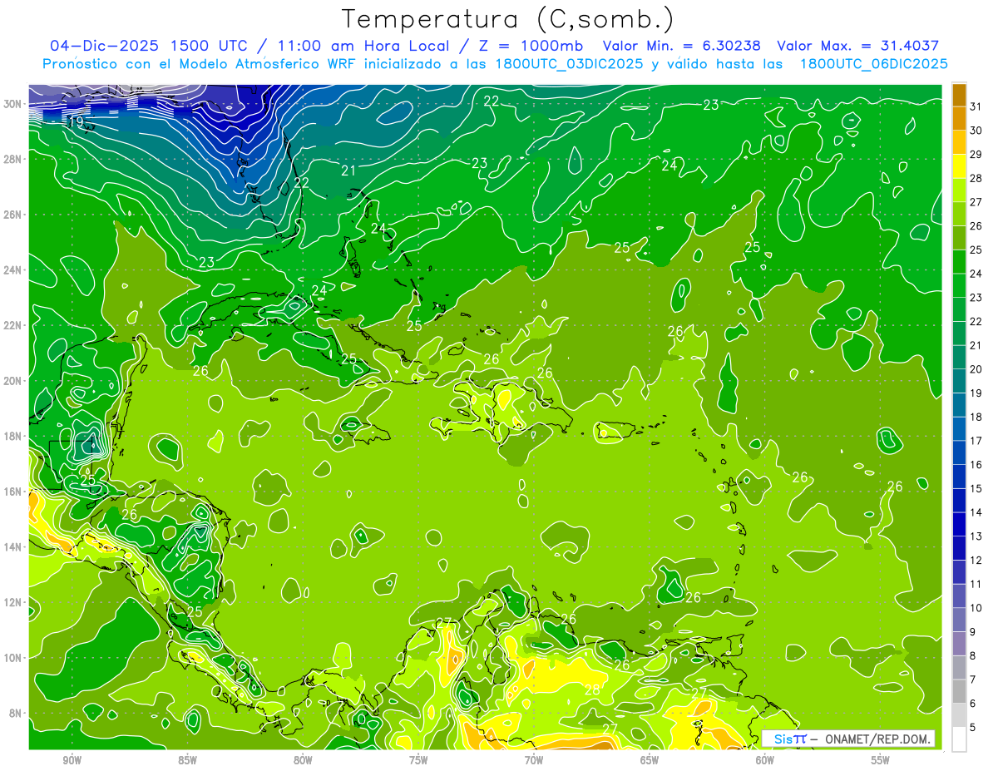Click the '16N' latitude axis label
Viewport: 998px width, 771px height.
12,492
